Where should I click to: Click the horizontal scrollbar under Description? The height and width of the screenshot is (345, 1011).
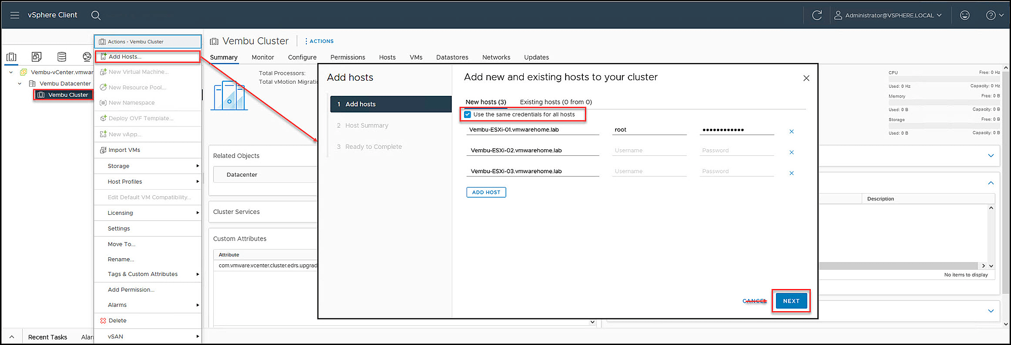click(899, 266)
